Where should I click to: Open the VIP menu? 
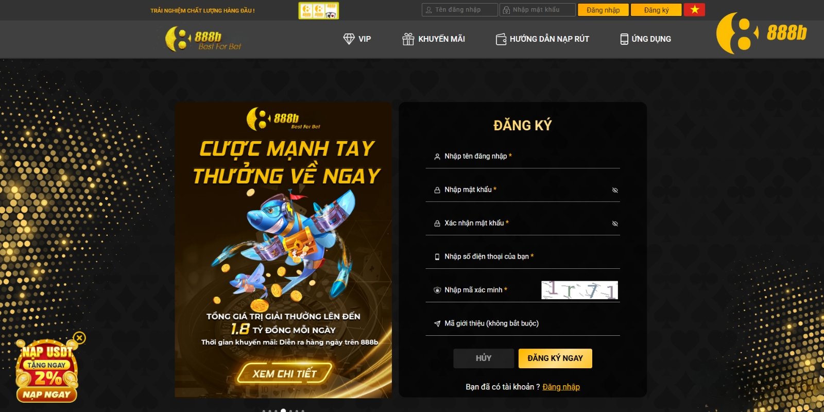coord(357,39)
